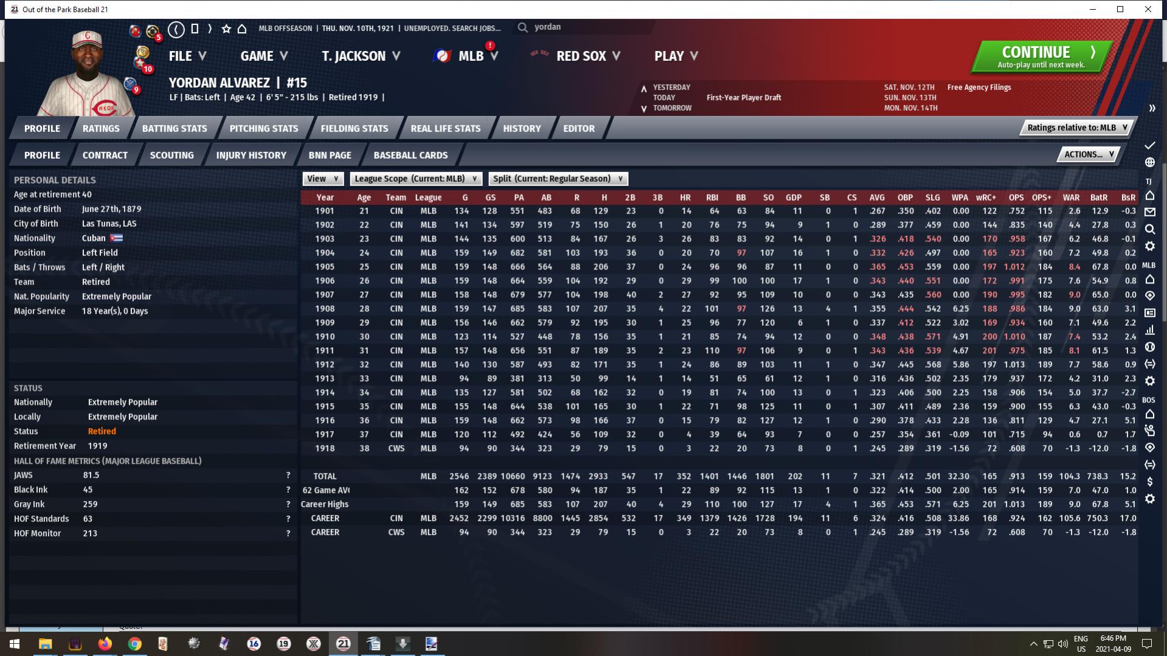Open BOS settings gear icon at sidebar bottom
Viewport: 1167px width, 656px height.
pyautogui.click(x=1149, y=499)
